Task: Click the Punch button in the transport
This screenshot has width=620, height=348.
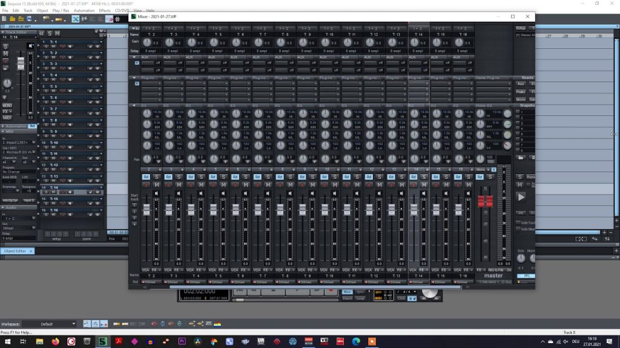Action: (x=347, y=298)
